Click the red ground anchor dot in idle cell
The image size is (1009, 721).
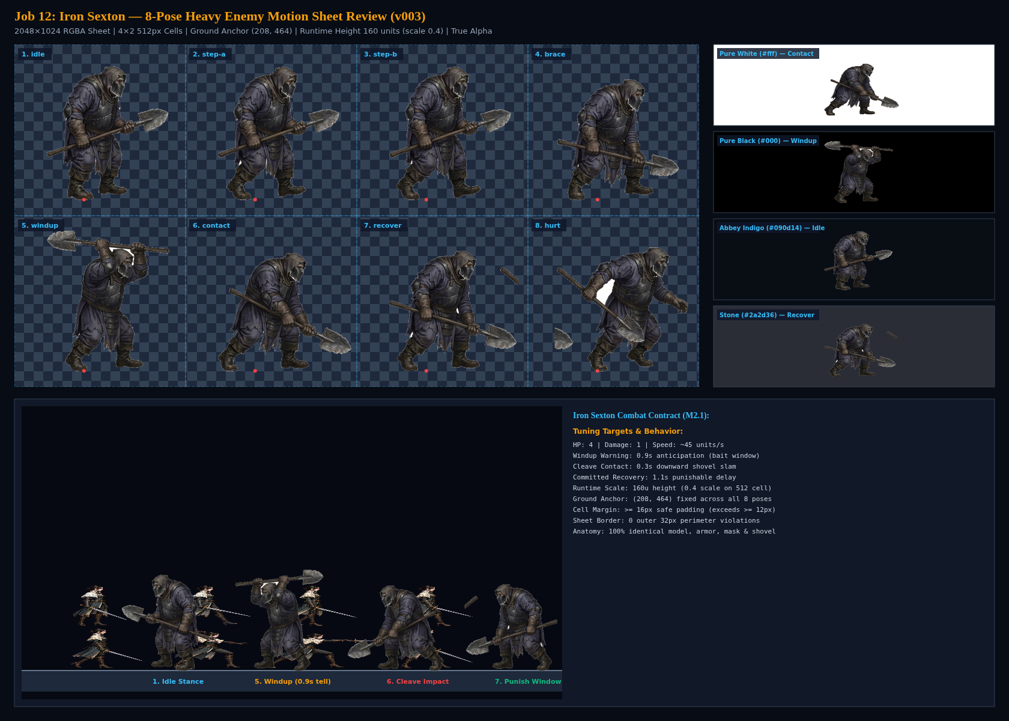click(x=84, y=199)
